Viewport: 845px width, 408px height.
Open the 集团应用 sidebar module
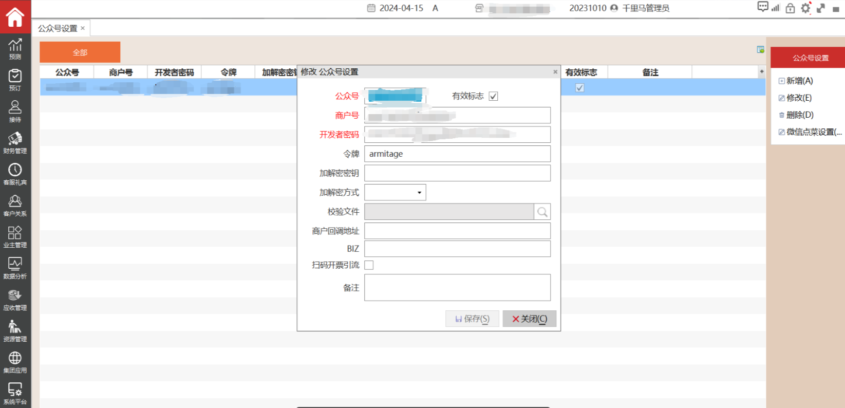click(15, 362)
